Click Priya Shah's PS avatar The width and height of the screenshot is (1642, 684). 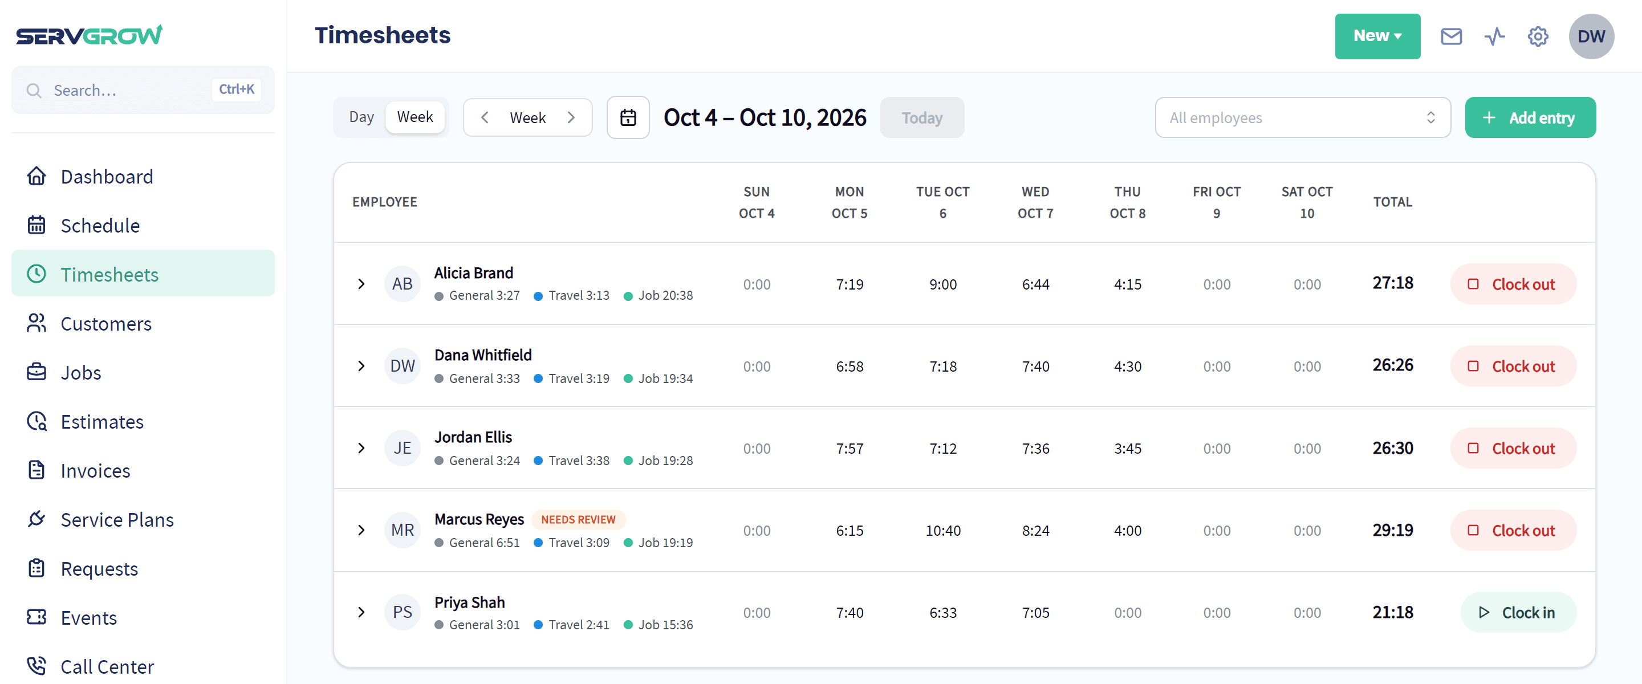click(x=402, y=613)
